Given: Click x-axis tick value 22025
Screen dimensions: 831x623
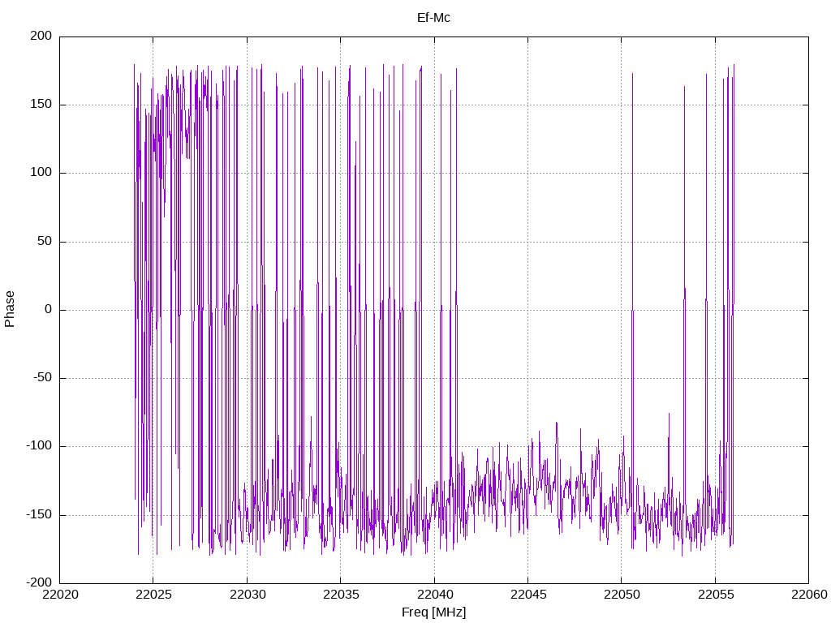Looking at the screenshot, I should [x=153, y=595].
